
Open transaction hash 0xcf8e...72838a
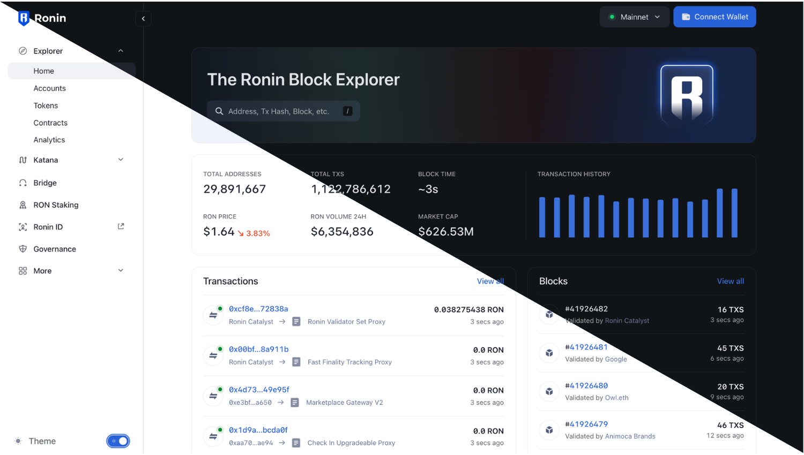(x=258, y=309)
